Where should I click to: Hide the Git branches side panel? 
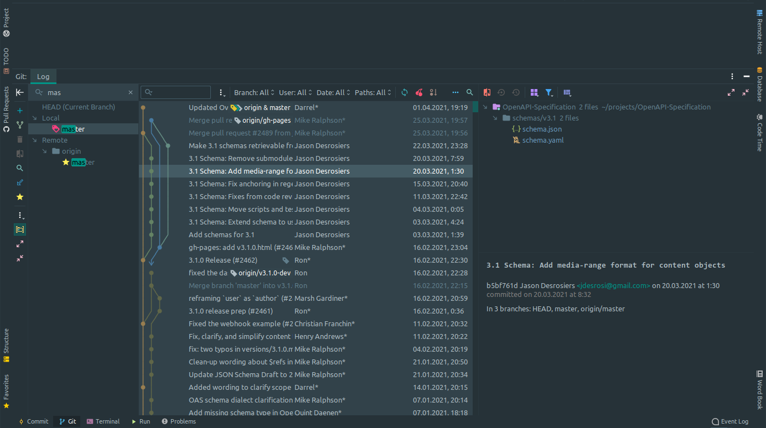click(20, 92)
